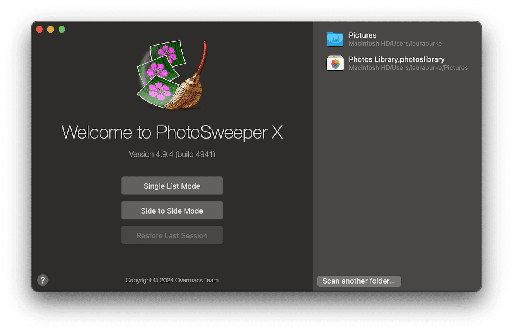Viewport: 513px width, 333px height.
Task: Open help via the question mark icon
Action: pyautogui.click(x=42, y=280)
